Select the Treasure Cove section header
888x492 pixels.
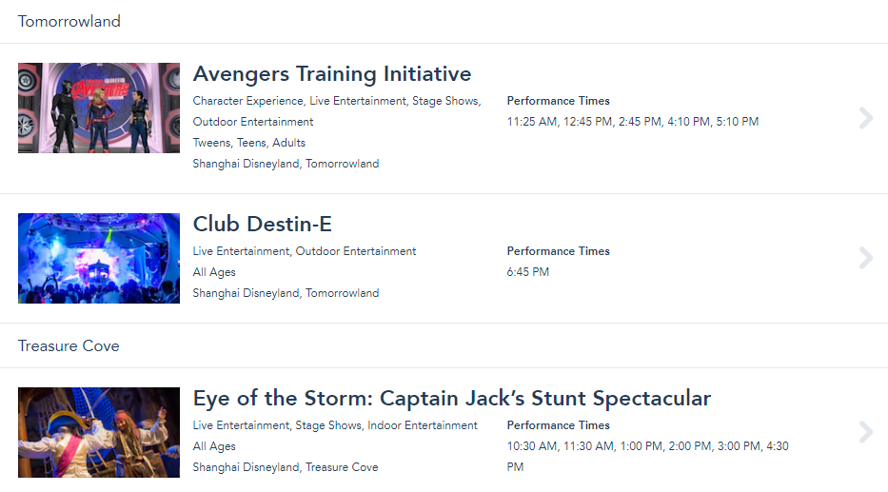pyautogui.click(x=69, y=345)
